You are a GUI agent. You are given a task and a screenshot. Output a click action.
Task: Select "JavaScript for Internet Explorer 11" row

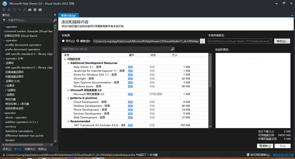pyautogui.click(x=135, y=71)
